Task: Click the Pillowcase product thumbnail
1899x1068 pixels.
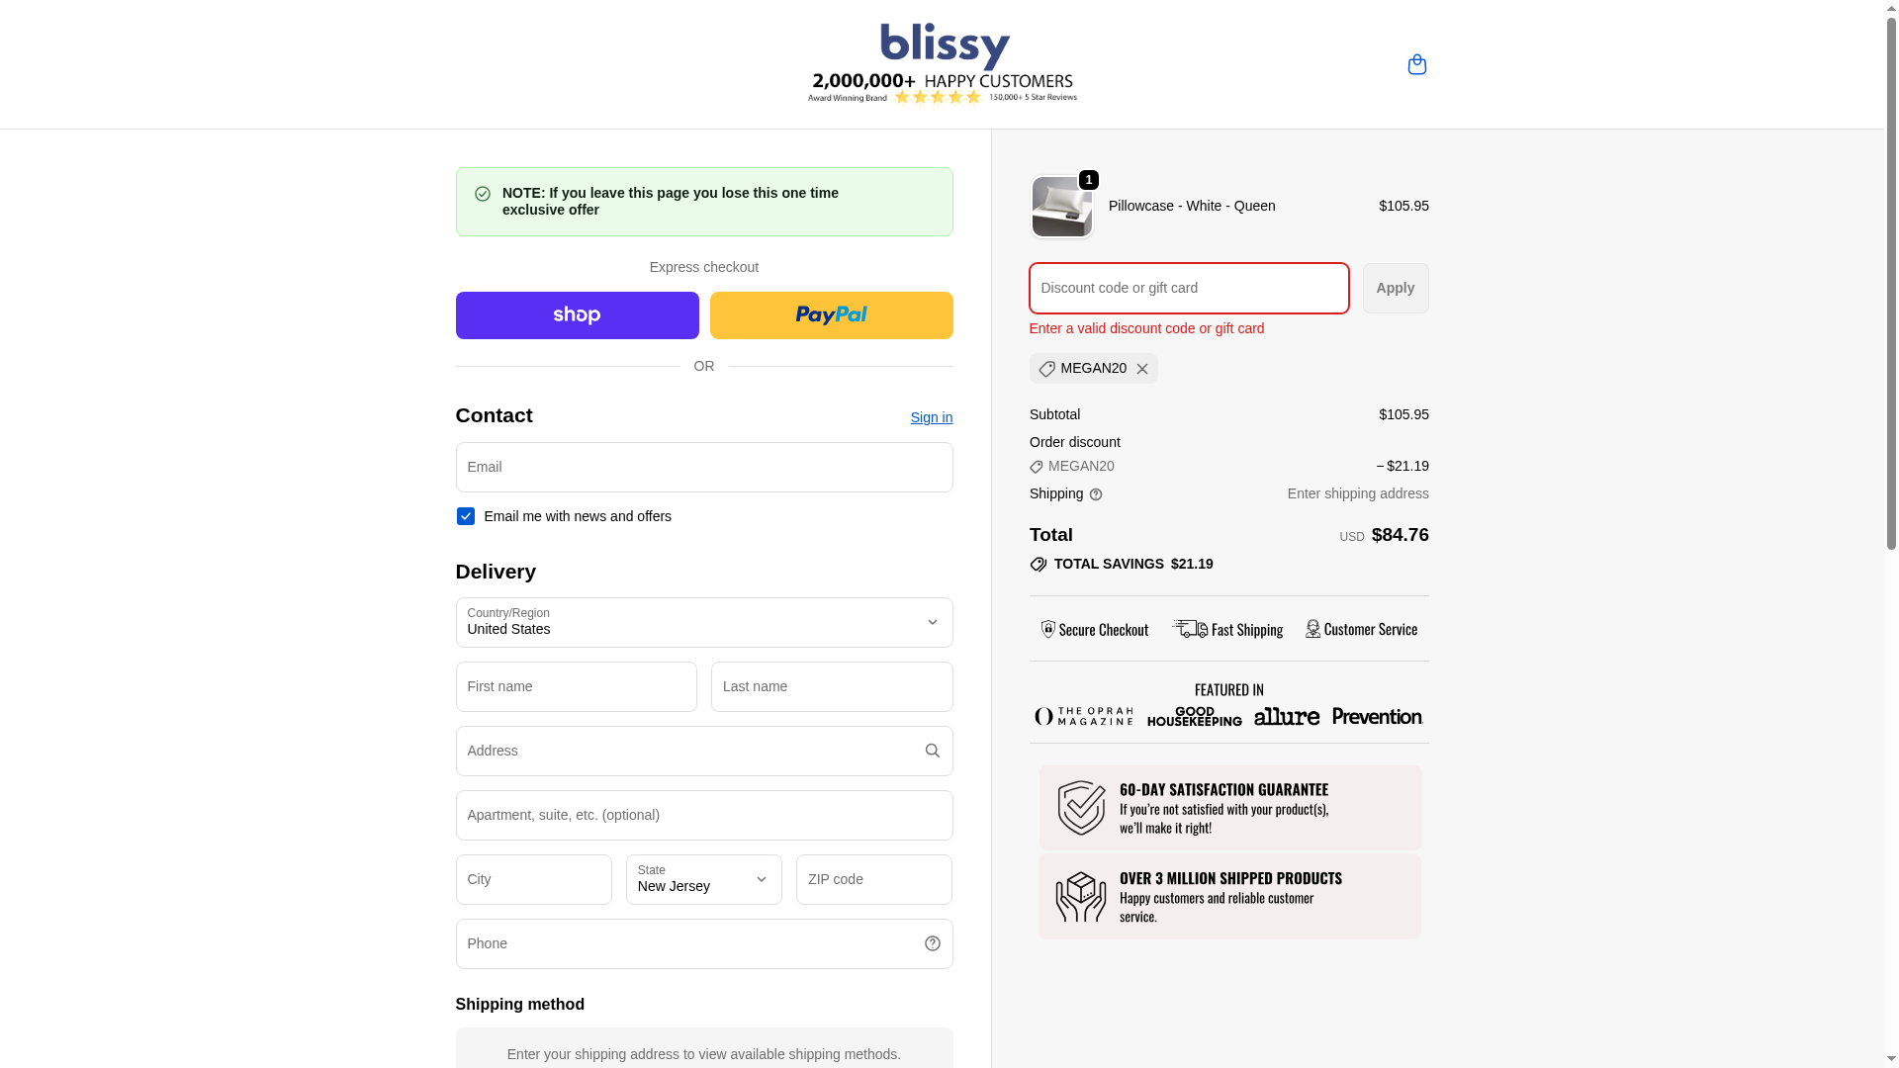Action: pyautogui.click(x=1061, y=207)
